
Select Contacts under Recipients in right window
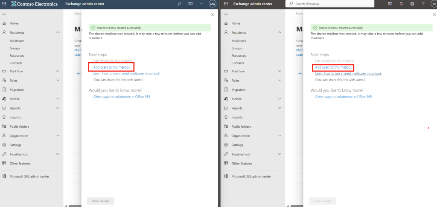pyautogui.click(x=238, y=63)
